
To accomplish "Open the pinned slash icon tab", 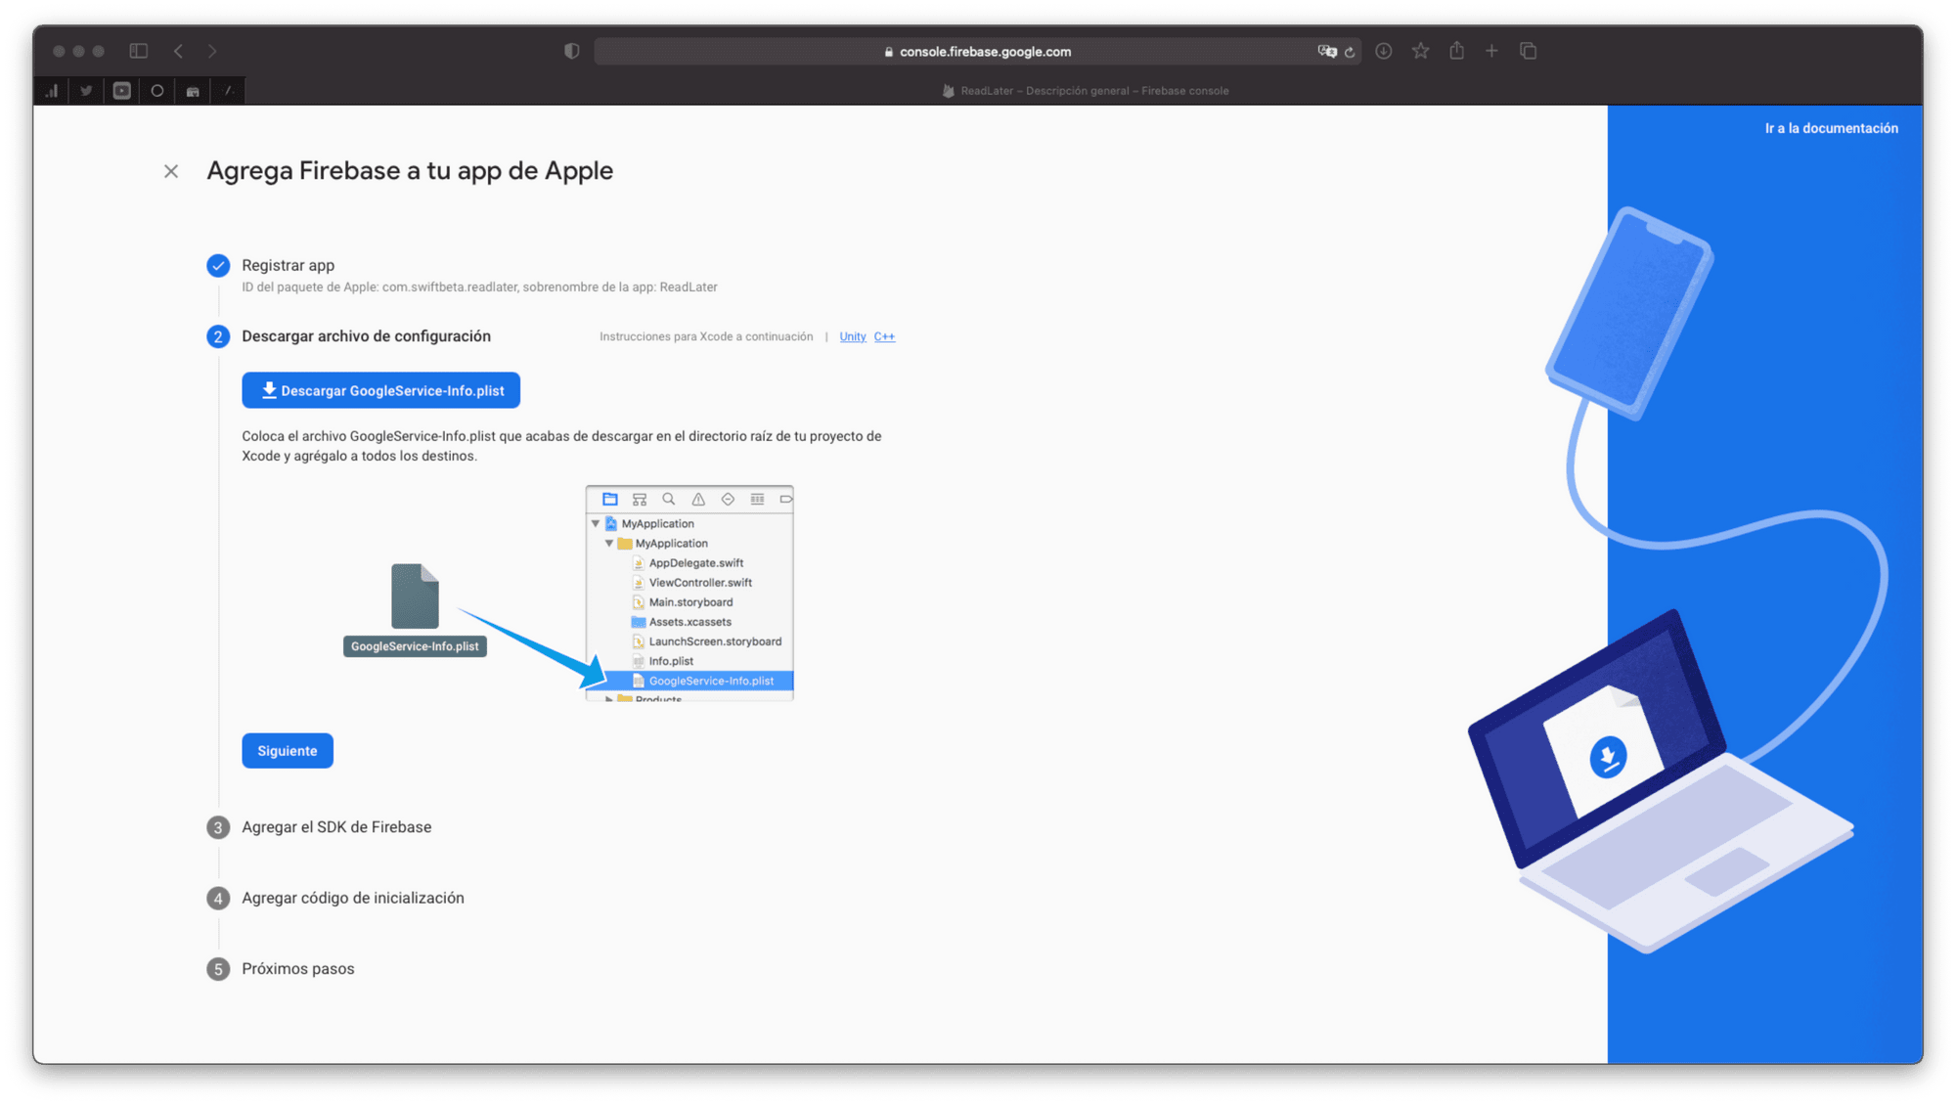I will [228, 91].
